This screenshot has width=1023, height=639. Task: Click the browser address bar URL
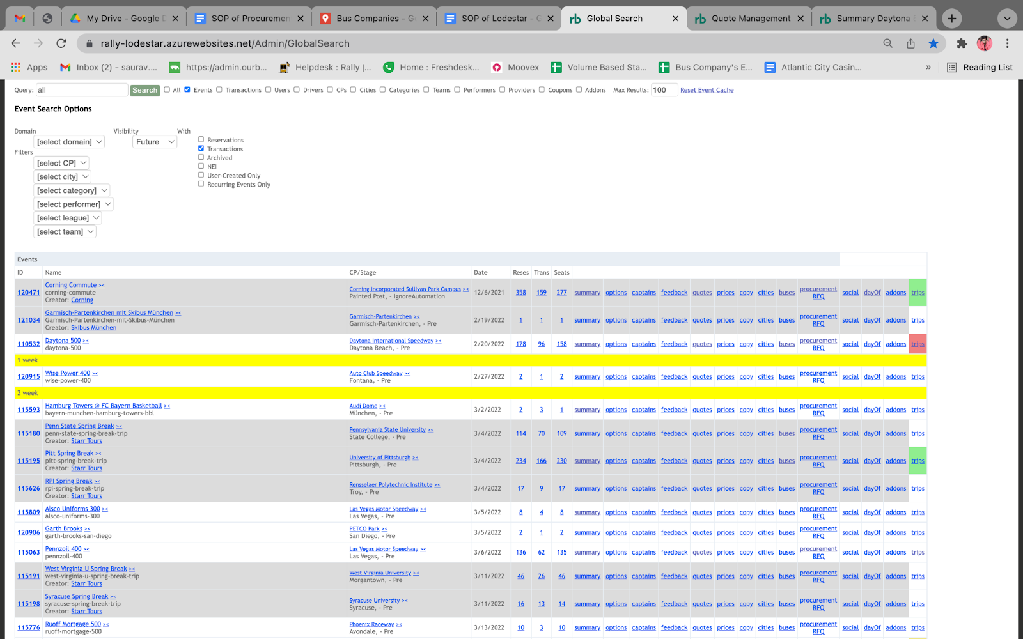225,43
